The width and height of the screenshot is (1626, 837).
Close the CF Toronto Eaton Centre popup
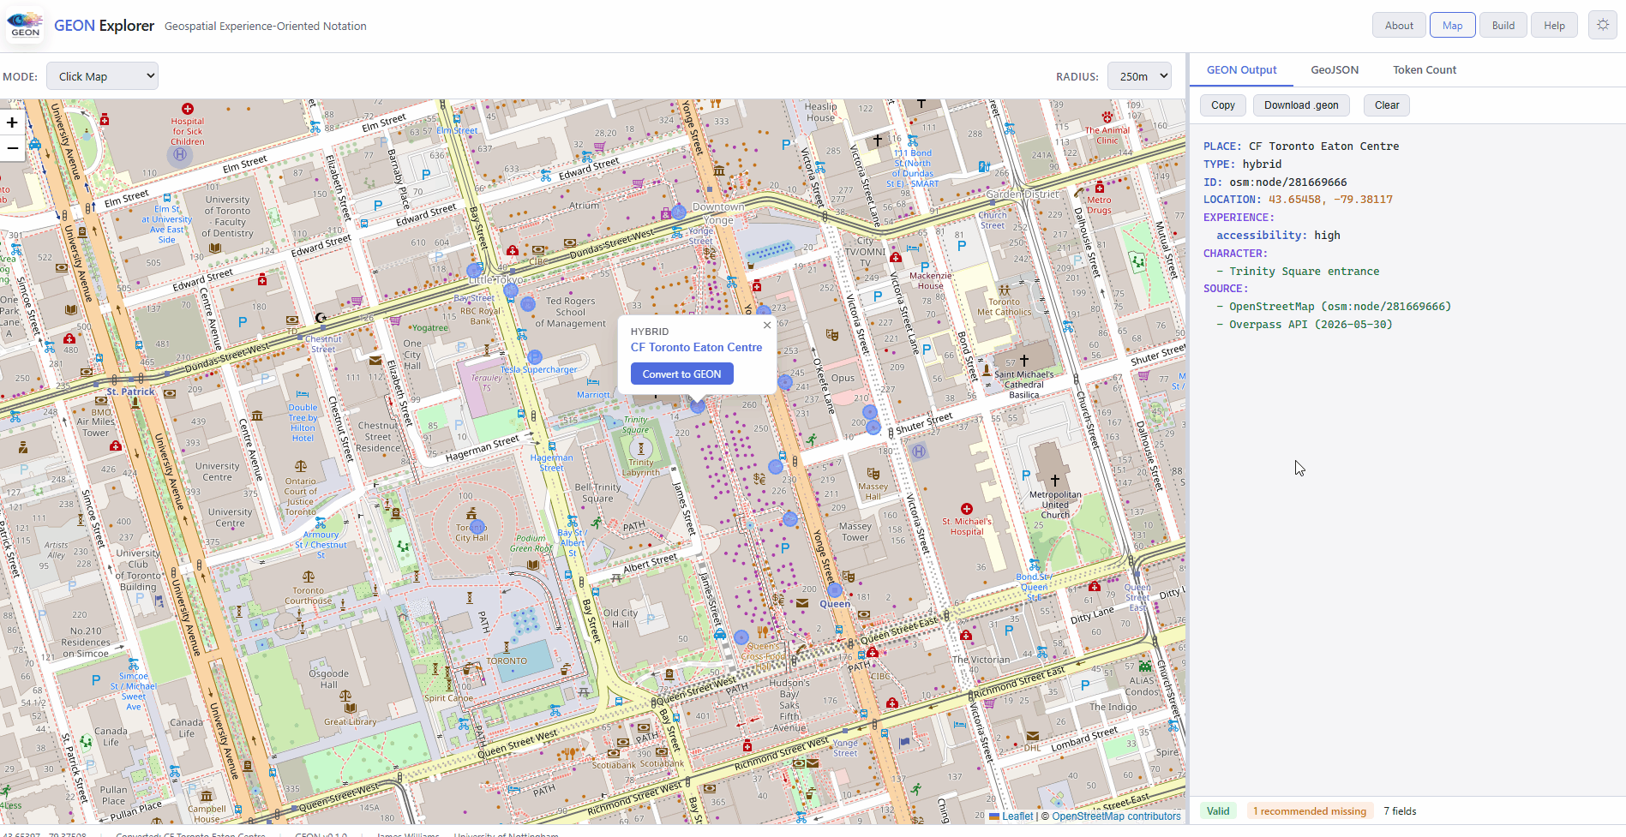click(x=767, y=325)
